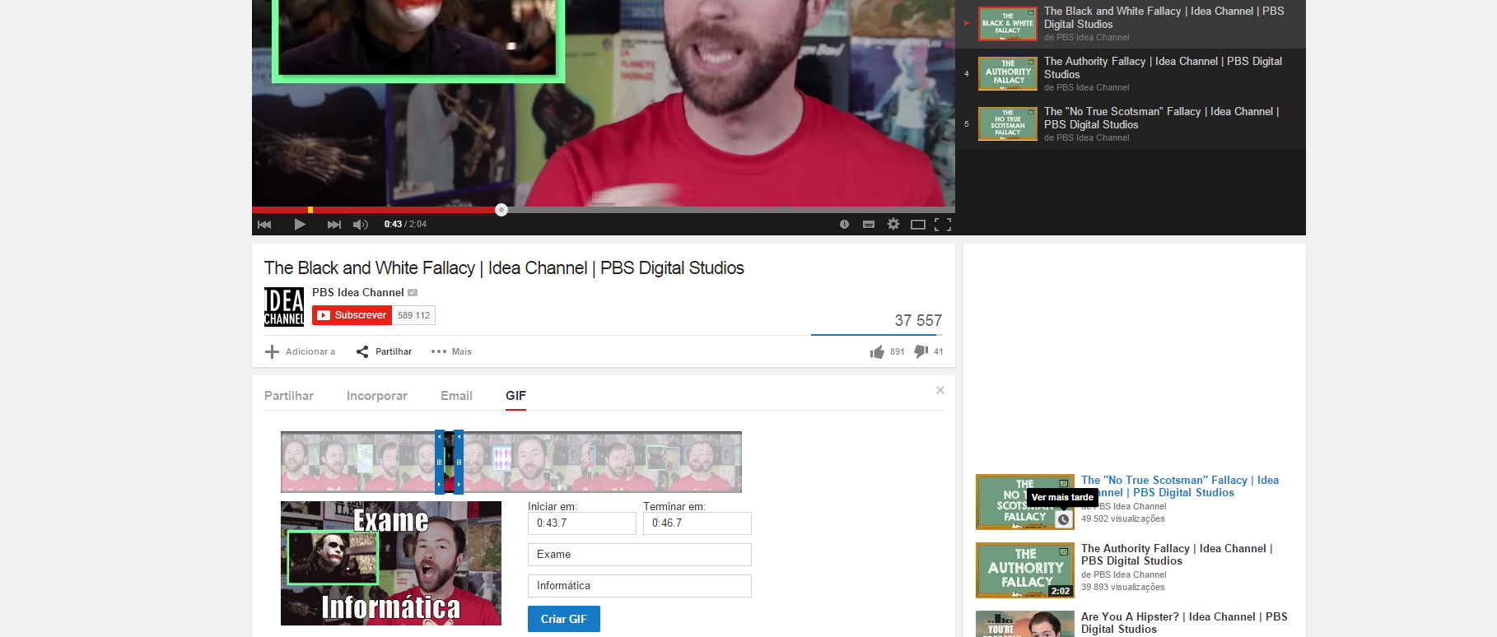Focus the Iniciar em start time field

[582, 523]
